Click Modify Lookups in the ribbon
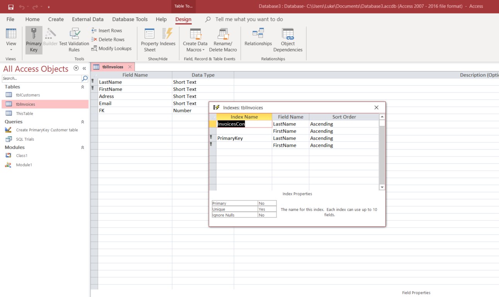This screenshot has width=499, height=297. click(111, 48)
